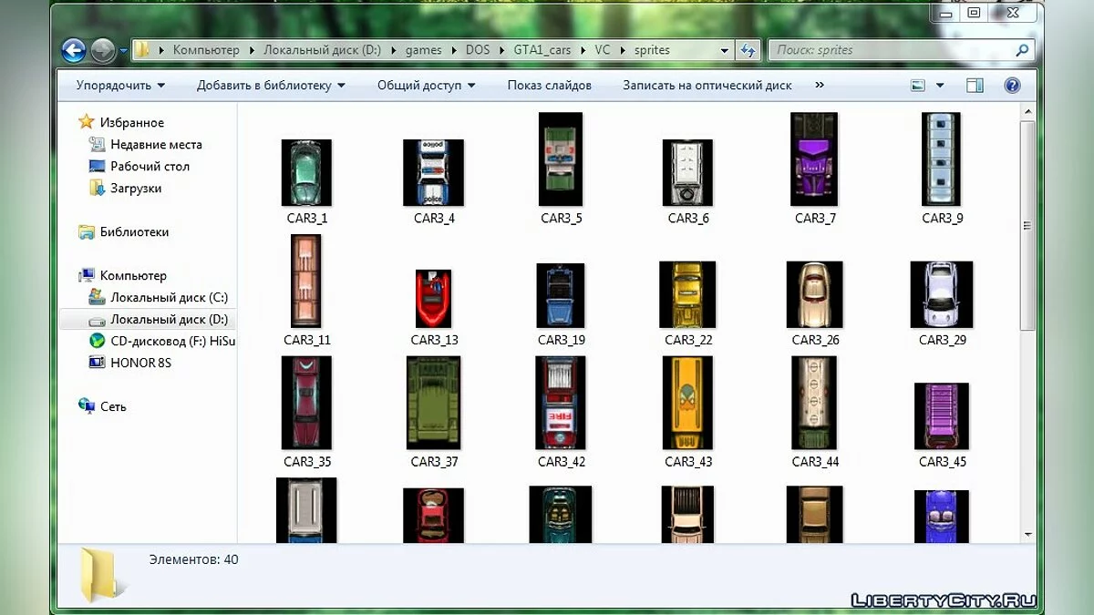This screenshot has width=1094, height=615.
Task: Show more toolbar commands chevron
Action: (x=819, y=85)
